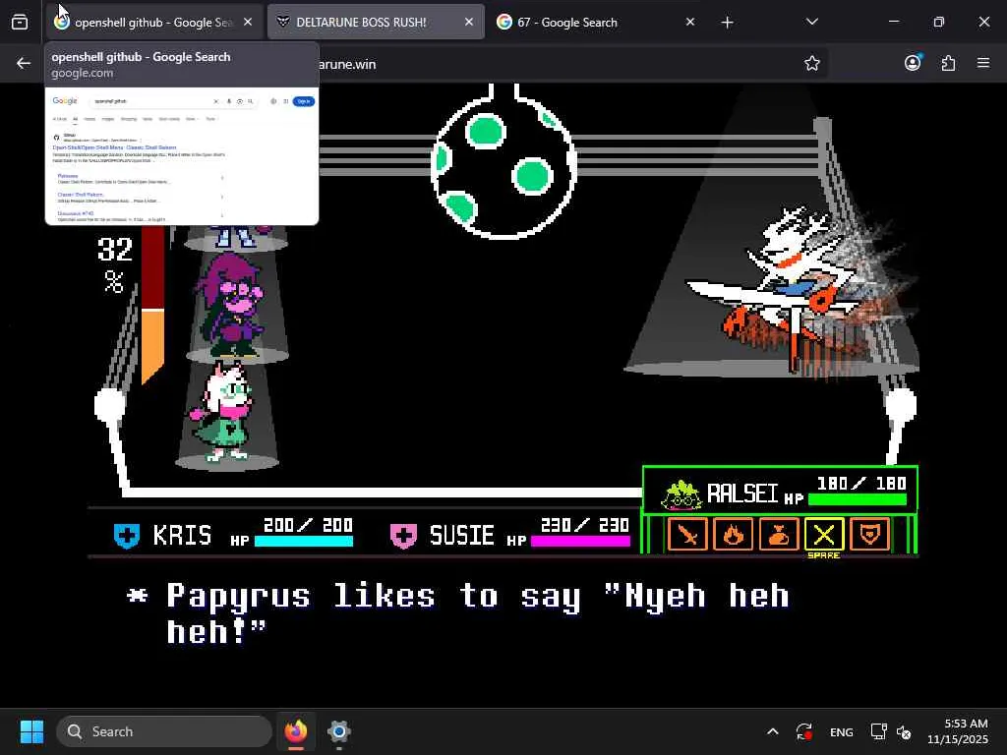
Task: Click Susie's pink party badge icon
Action: [403, 536]
